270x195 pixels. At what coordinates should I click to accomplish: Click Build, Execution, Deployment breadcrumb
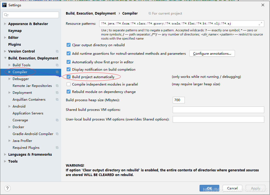pos(91,13)
